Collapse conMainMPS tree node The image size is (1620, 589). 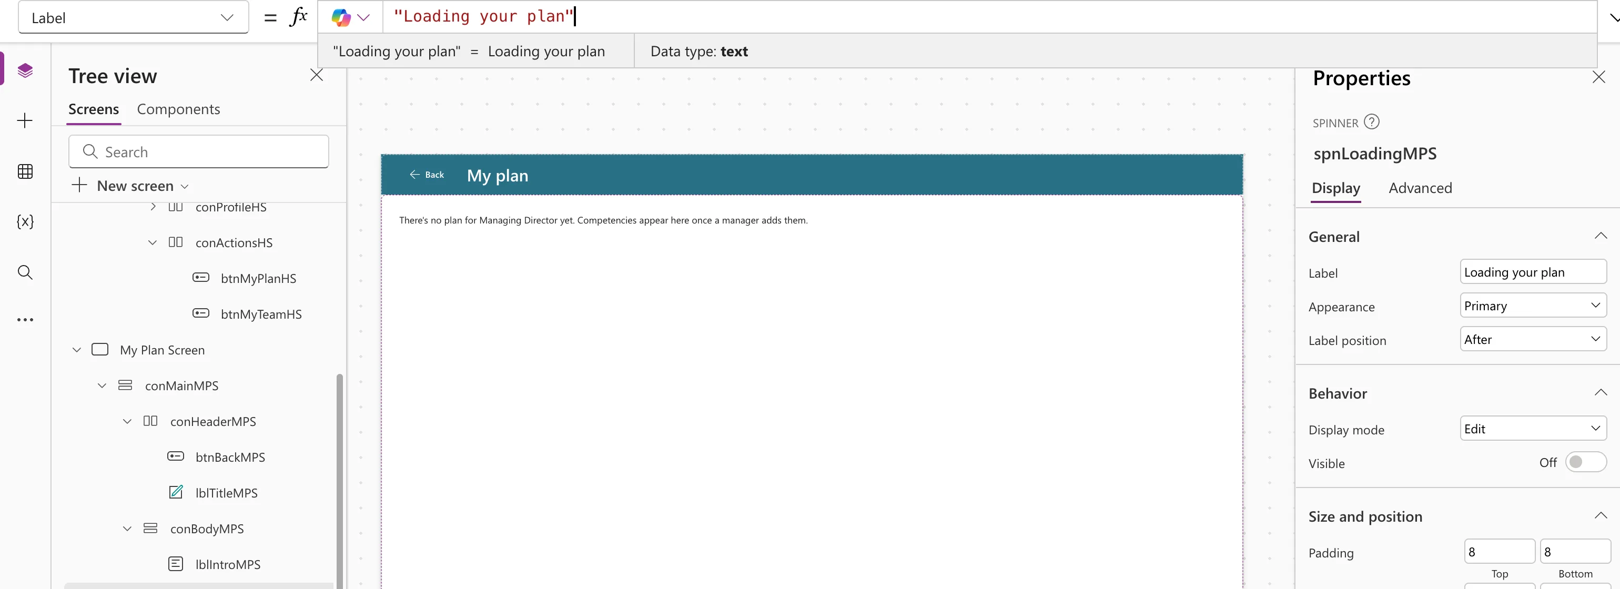click(x=102, y=385)
